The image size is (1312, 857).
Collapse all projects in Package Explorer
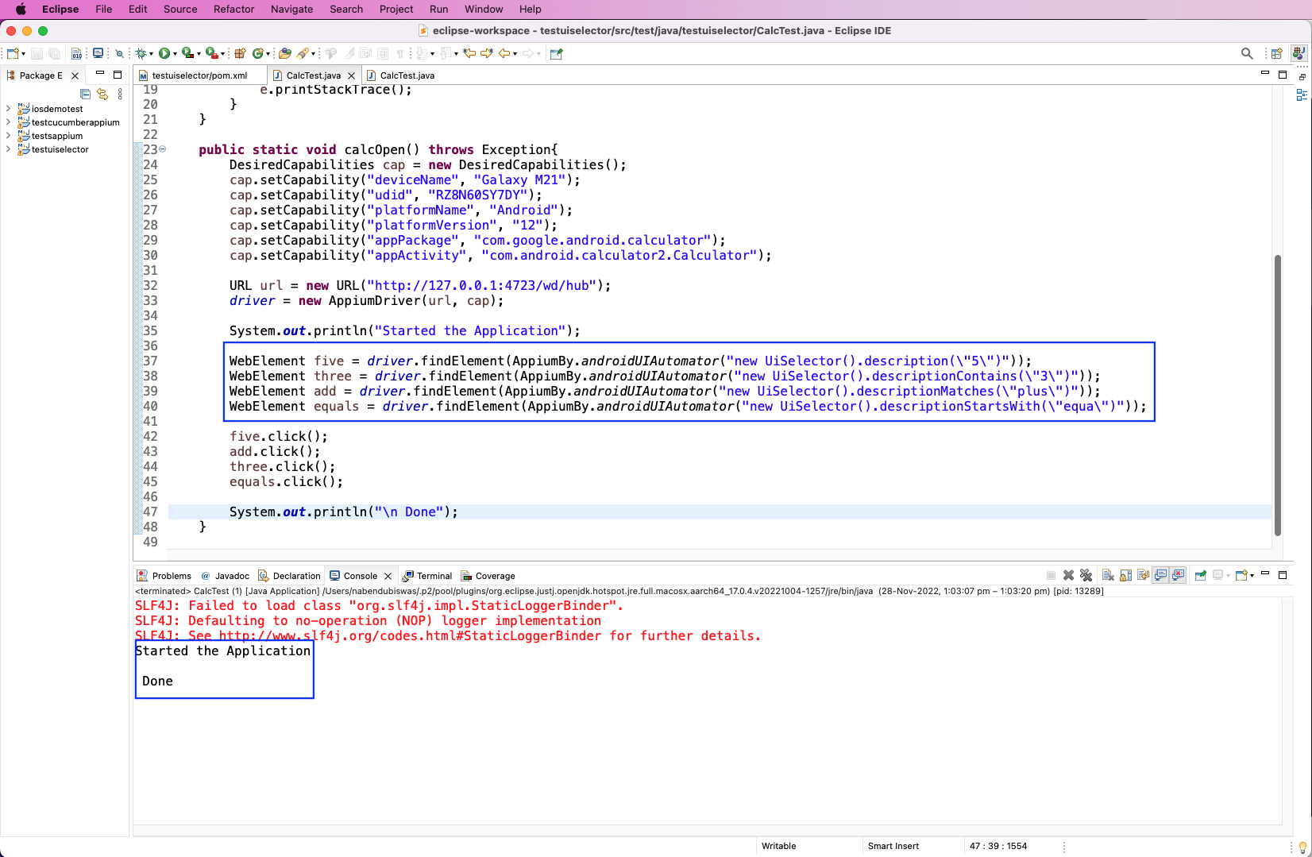point(85,94)
